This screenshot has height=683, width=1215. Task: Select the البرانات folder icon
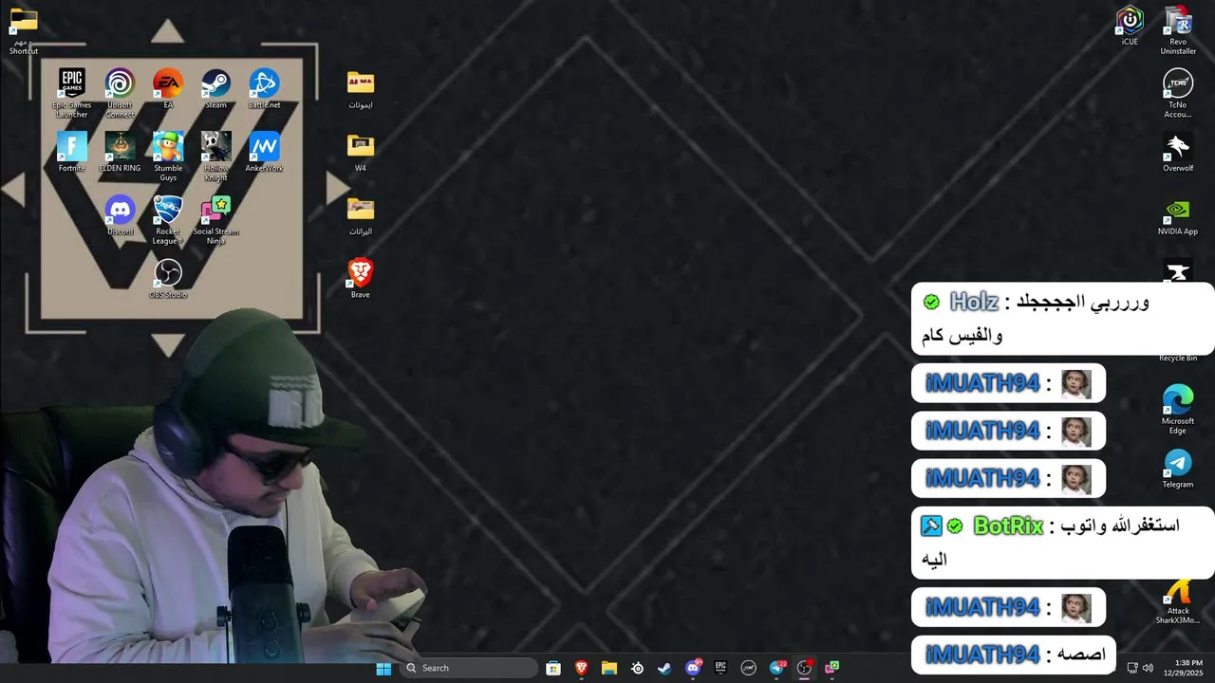click(360, 215)
